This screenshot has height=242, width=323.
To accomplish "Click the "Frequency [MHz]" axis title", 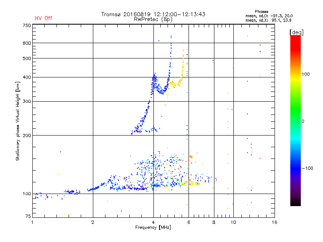I will pyautogui.click(x=153, y=227).
